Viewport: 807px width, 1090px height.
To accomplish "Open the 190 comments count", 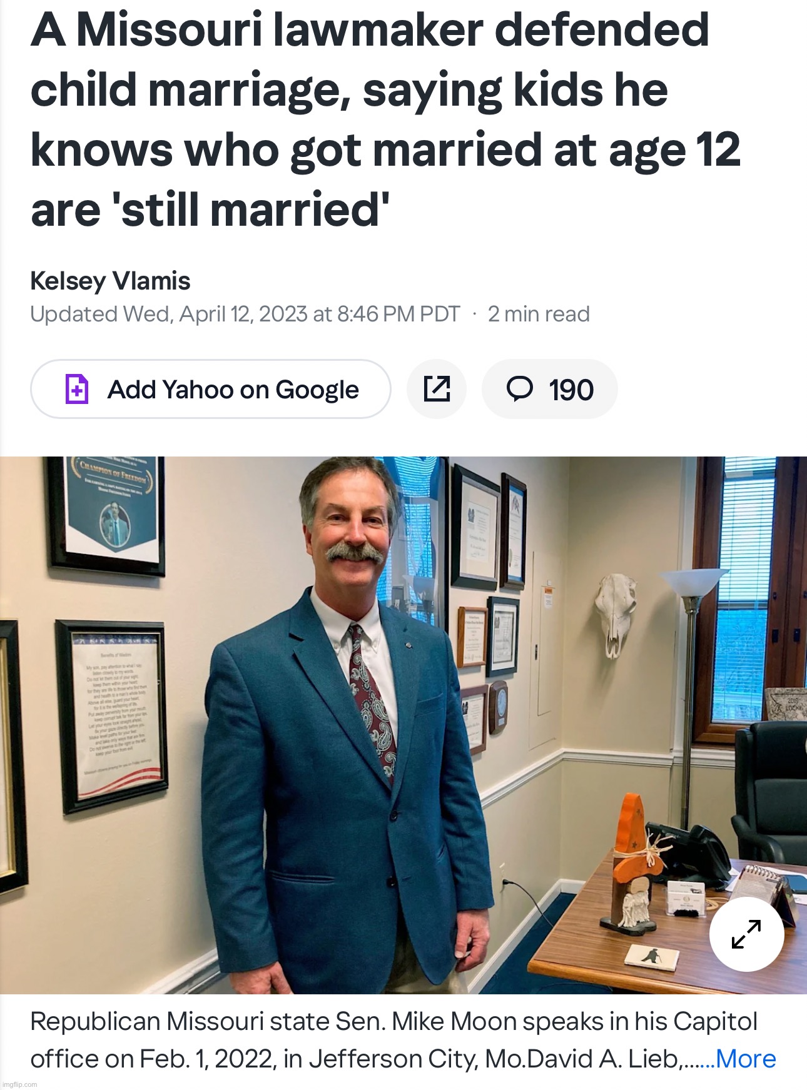I will click(571, 390).
